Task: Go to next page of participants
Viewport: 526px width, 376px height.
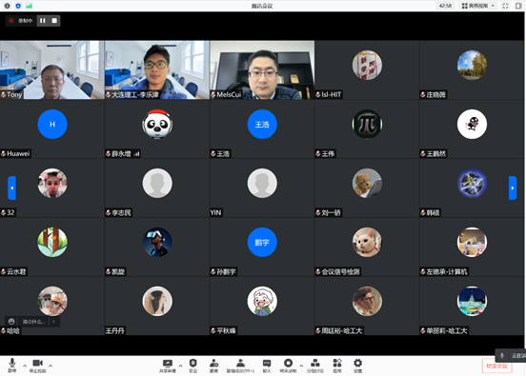Action: pyautogui.click(x=513, y=188)
